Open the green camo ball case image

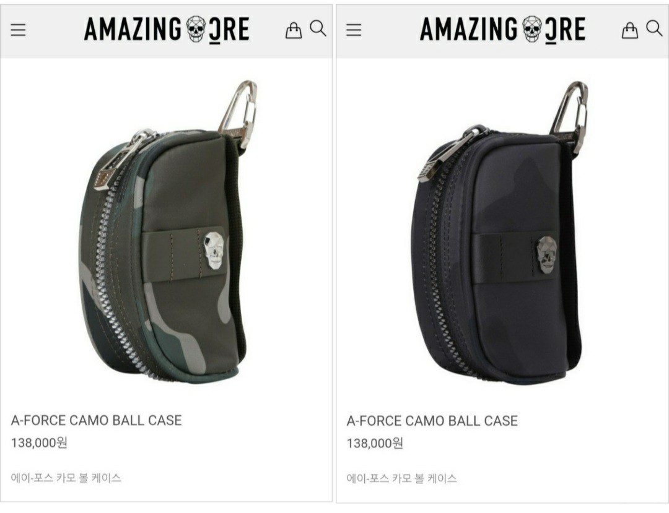click(x=168, y=231)
